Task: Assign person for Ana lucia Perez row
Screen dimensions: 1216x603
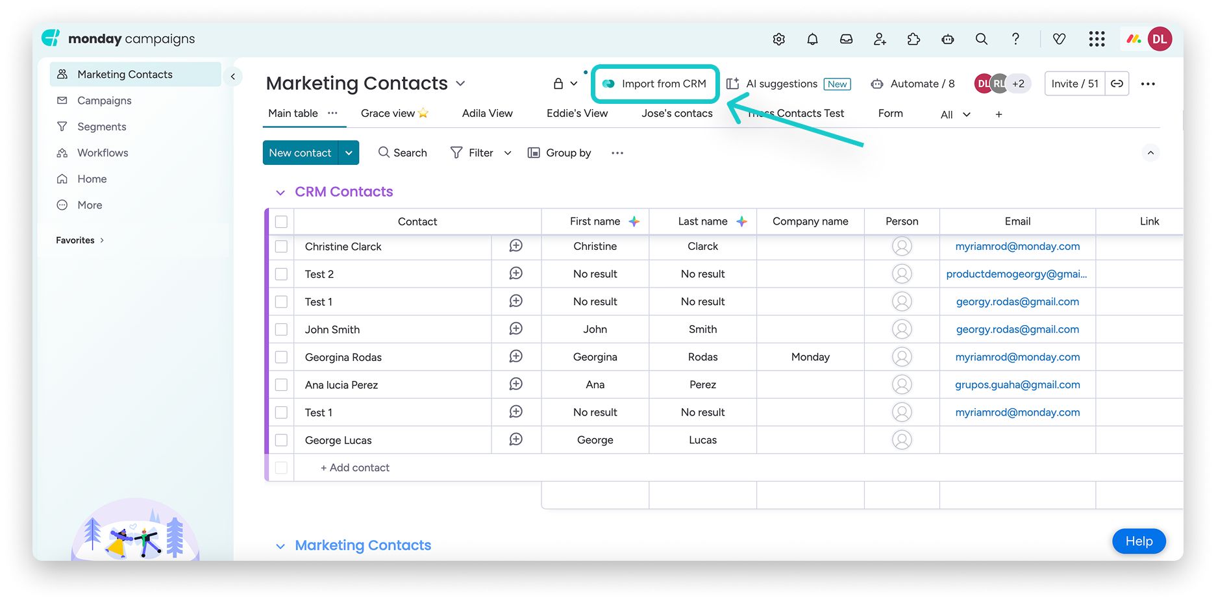Action: click(x=902, y=385)
